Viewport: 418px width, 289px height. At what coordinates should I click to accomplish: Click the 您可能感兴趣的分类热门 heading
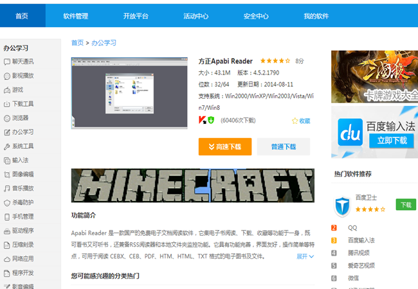(105, 276)
